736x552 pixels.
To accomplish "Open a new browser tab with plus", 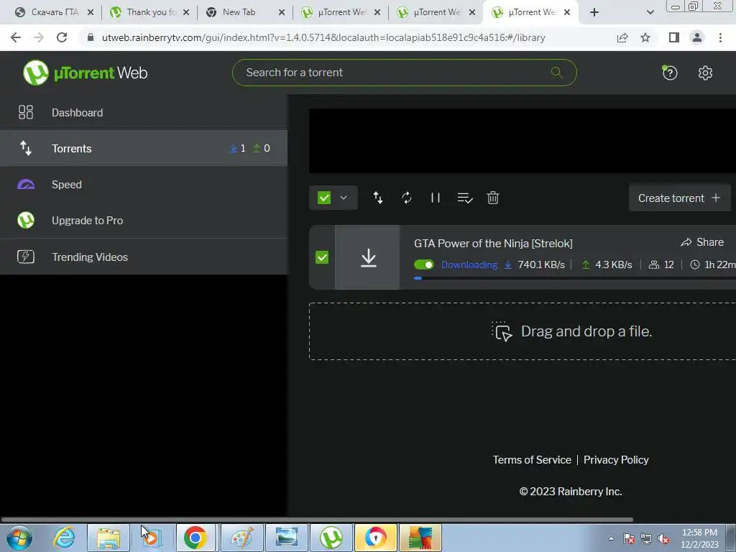I will (x=594, y=12).
